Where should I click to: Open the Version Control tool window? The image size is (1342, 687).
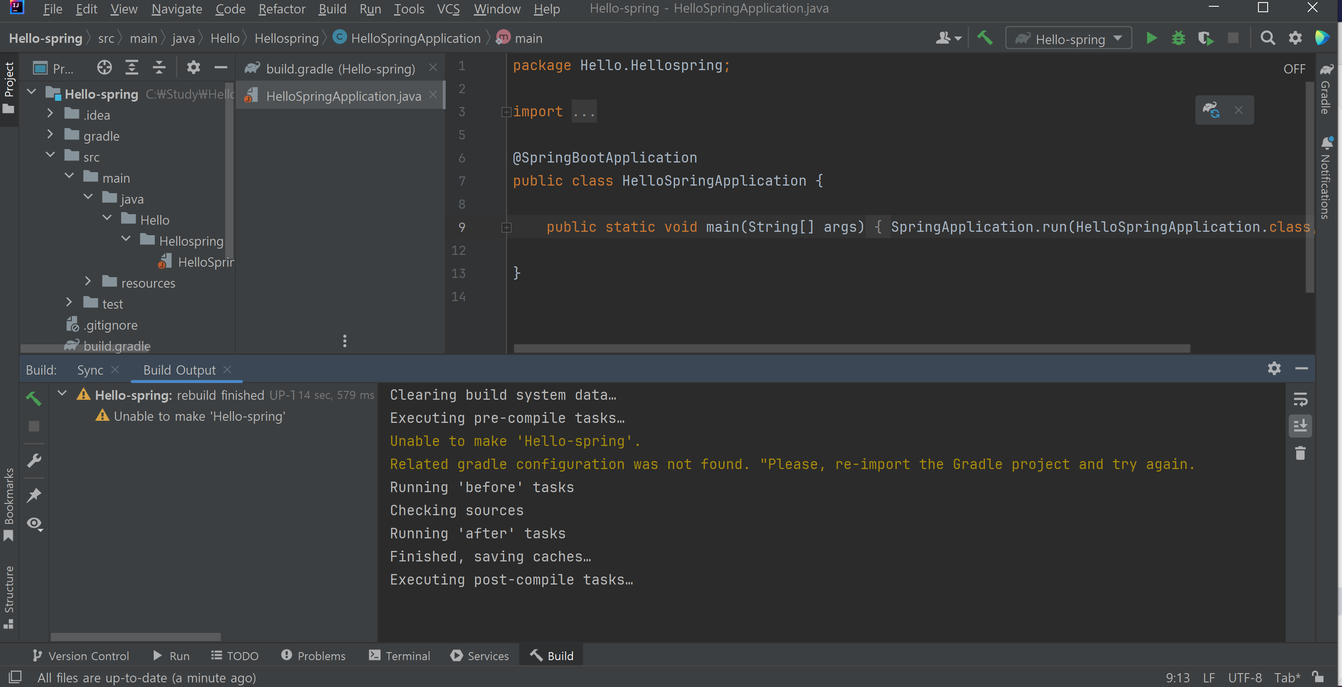click(81, 656)
